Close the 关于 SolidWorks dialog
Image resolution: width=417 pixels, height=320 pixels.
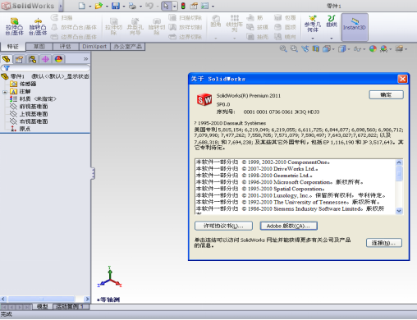(402, 79)
